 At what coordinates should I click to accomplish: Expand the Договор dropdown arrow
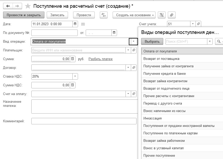[x=128, y=68]
